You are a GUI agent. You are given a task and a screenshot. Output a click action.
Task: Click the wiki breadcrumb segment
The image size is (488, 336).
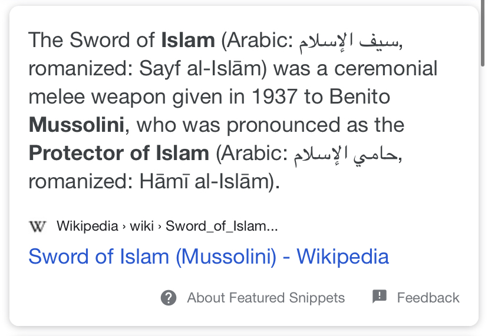point(142,226)
